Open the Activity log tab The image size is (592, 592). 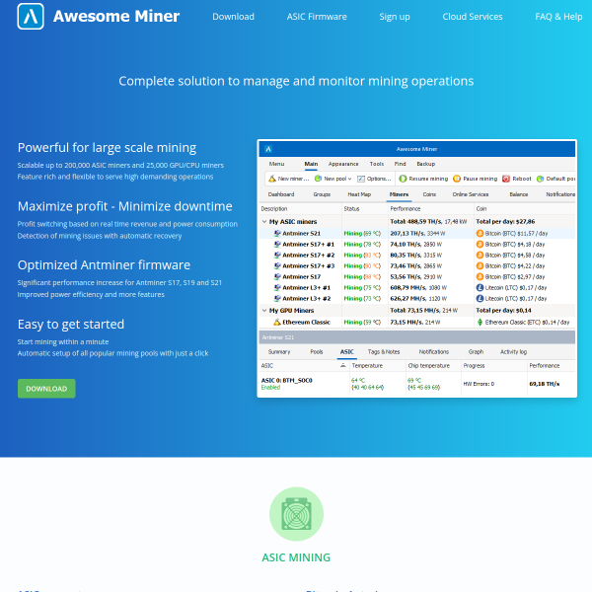click(513, 352)
